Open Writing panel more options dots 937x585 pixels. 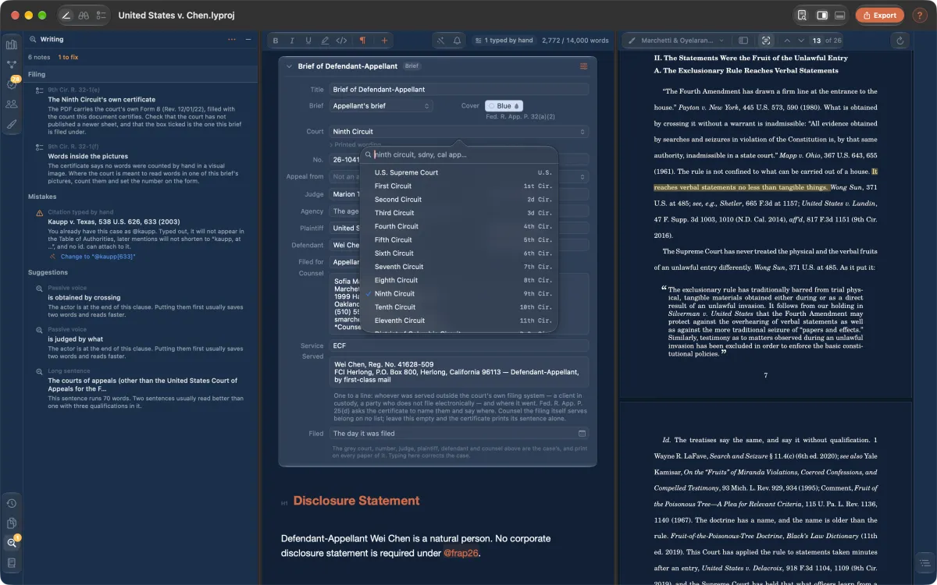(231, 39)
